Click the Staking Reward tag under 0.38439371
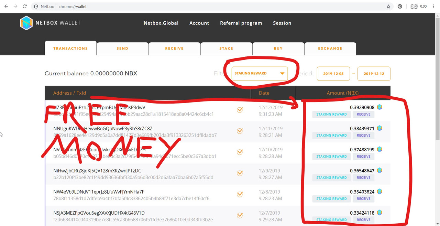 [331, 136]
